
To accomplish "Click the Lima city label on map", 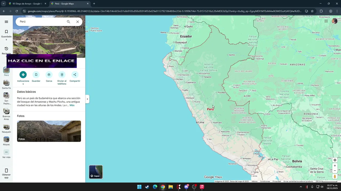I will click(x=201, y=122).
